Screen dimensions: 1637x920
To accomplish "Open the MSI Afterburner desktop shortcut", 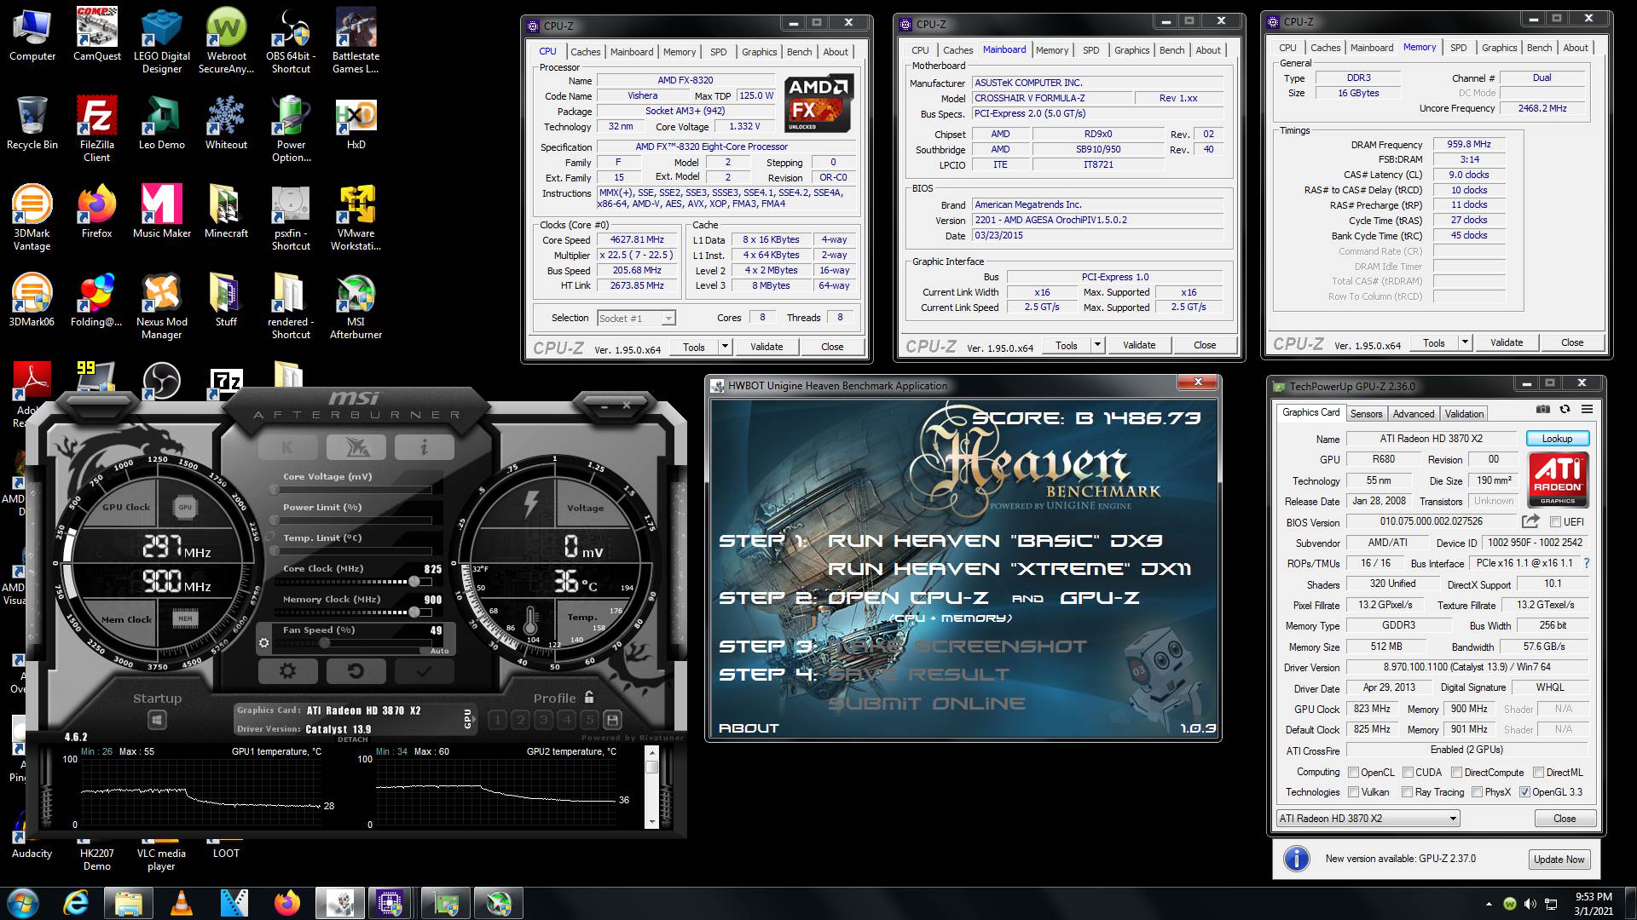I will pos(356,307).
